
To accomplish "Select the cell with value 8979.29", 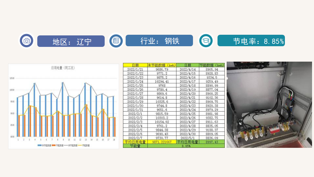I will point(212,109).
